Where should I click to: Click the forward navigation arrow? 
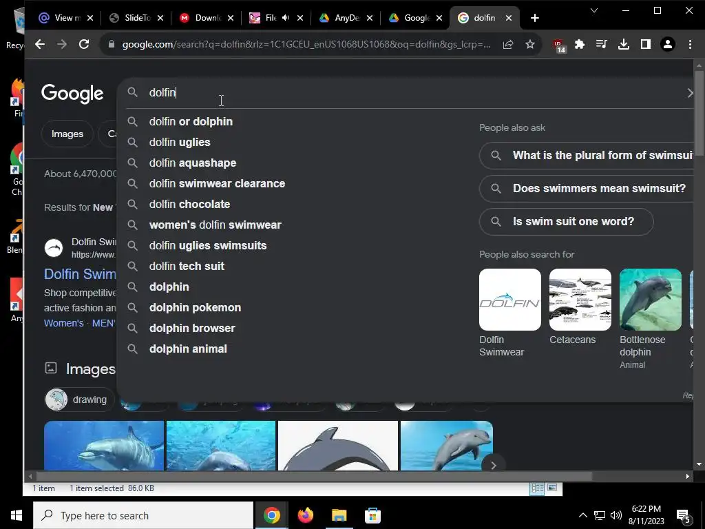pyautogui.click(x=61, y=44)
